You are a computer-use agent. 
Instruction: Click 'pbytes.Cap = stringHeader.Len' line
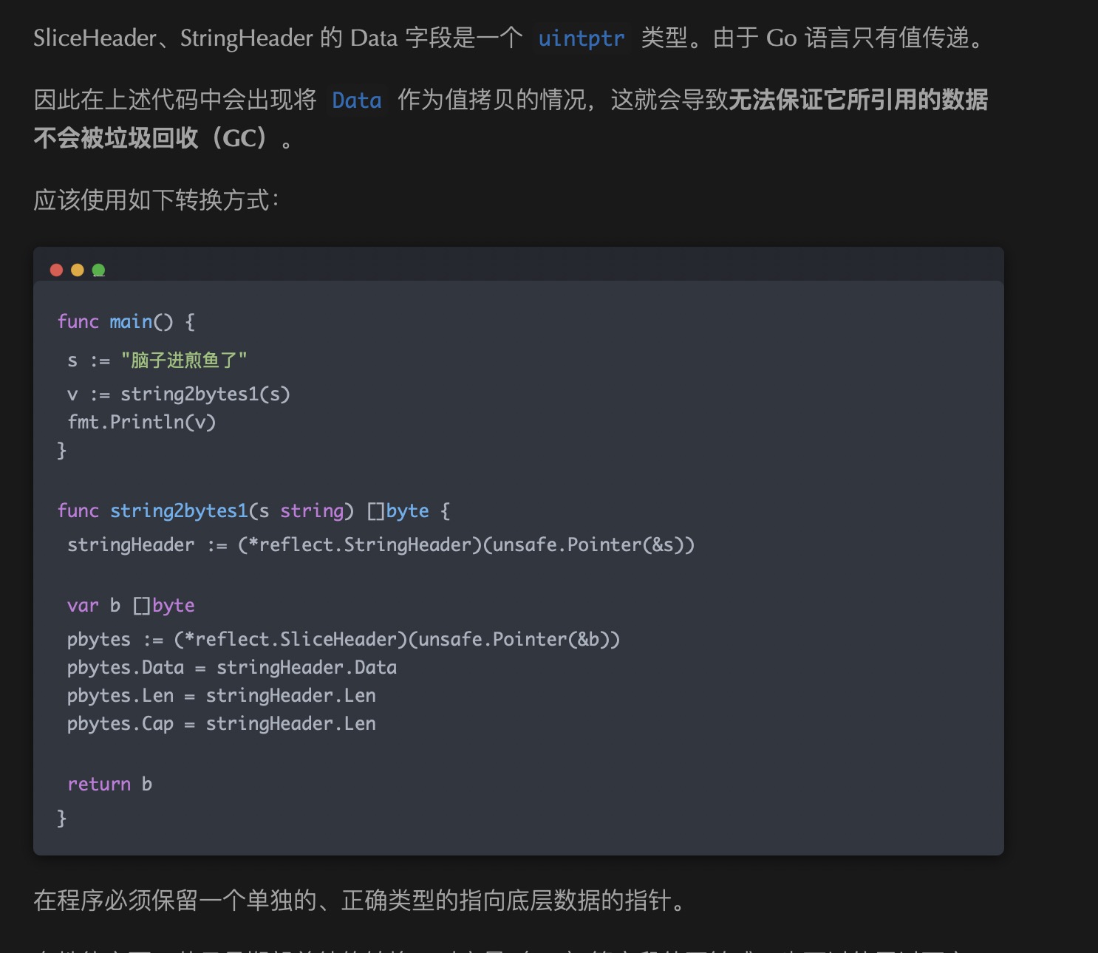click(x=221, y=724)
